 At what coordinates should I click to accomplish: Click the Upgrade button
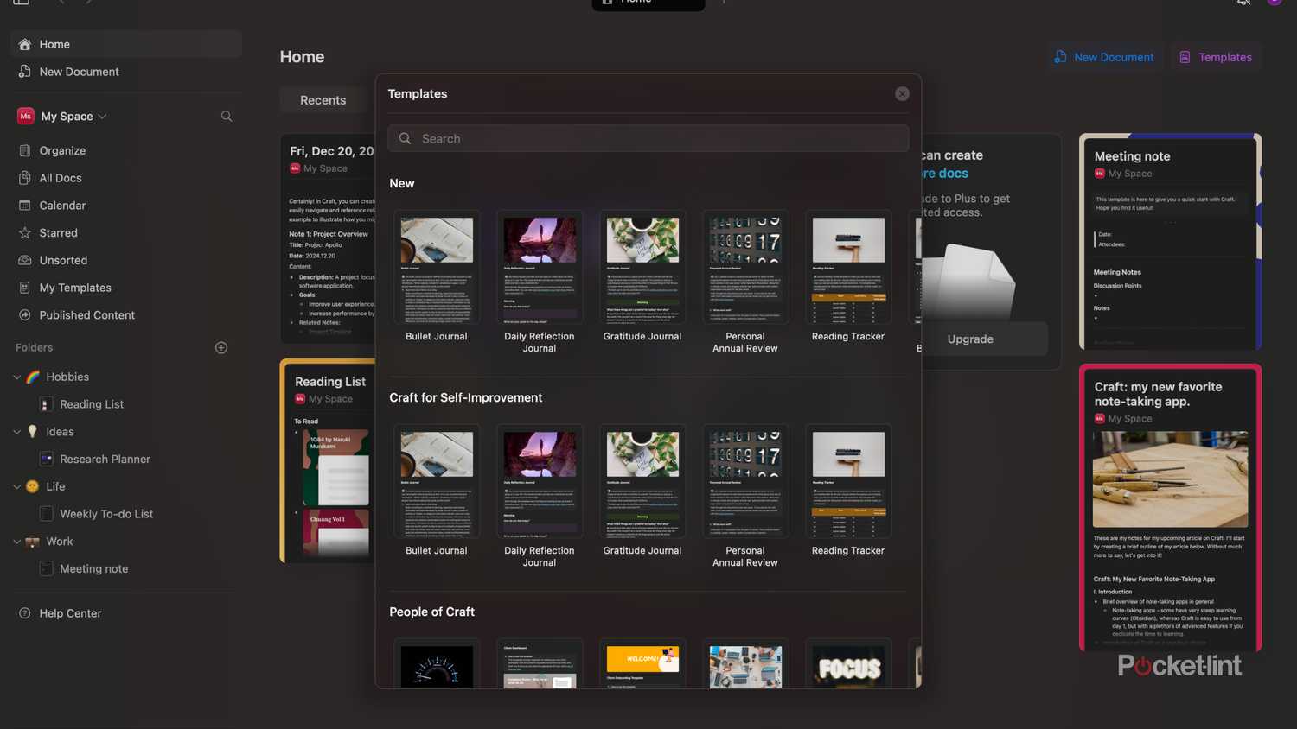(x=969, y=339)
